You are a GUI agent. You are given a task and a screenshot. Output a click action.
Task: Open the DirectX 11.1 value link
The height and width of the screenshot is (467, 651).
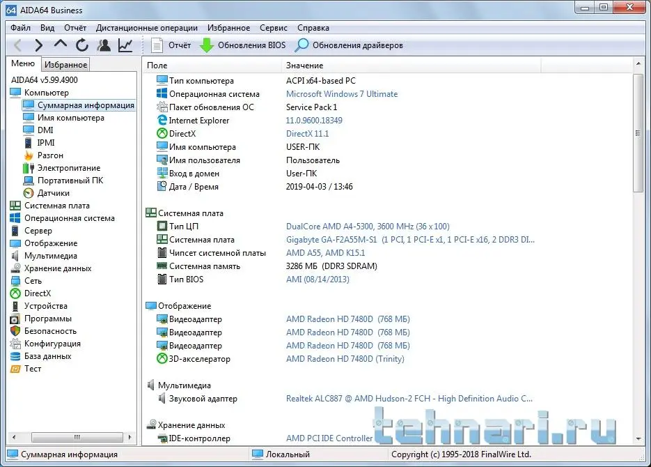[307, 134]
